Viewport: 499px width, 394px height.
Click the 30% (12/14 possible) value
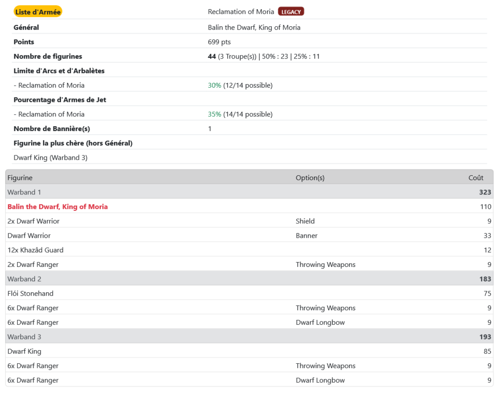[x=240, y=85]
